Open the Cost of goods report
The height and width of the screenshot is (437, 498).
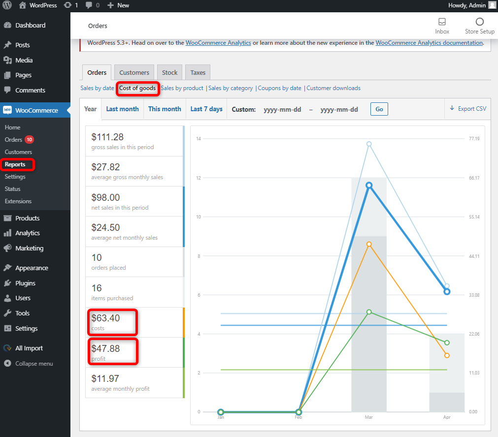click(x=137, y=88)
